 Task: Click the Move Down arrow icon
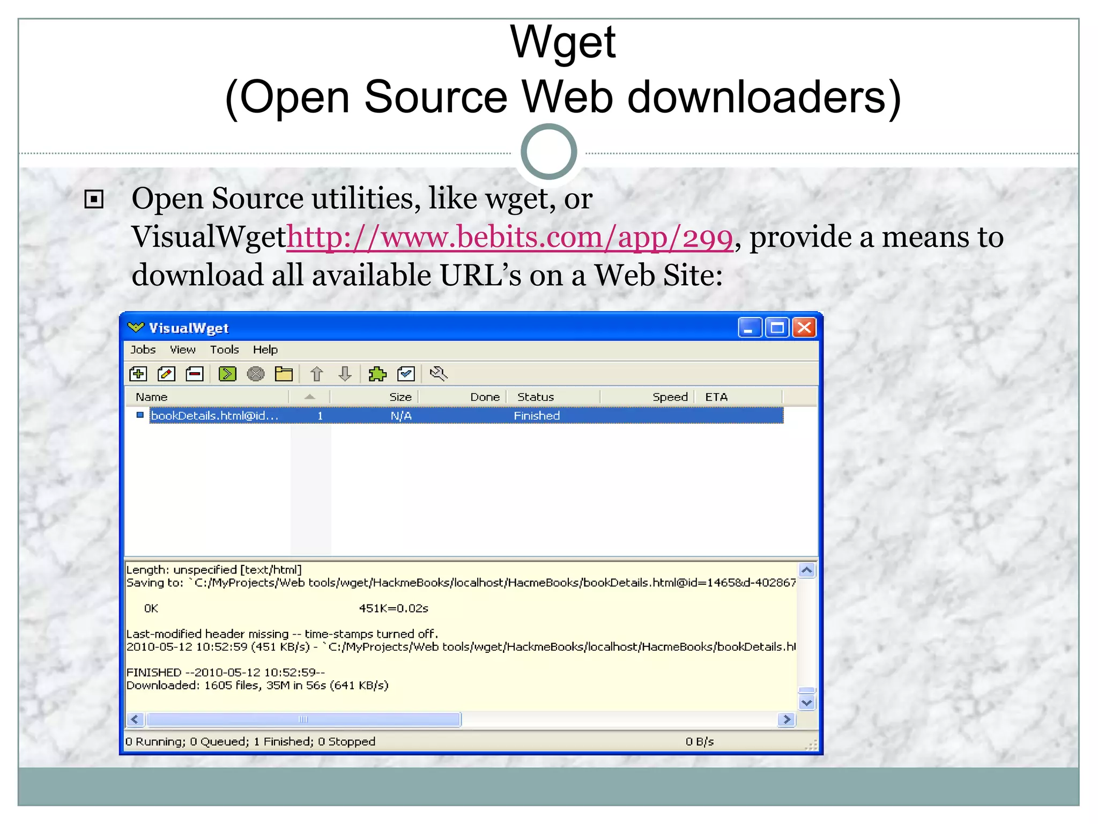tap(345, 374)
